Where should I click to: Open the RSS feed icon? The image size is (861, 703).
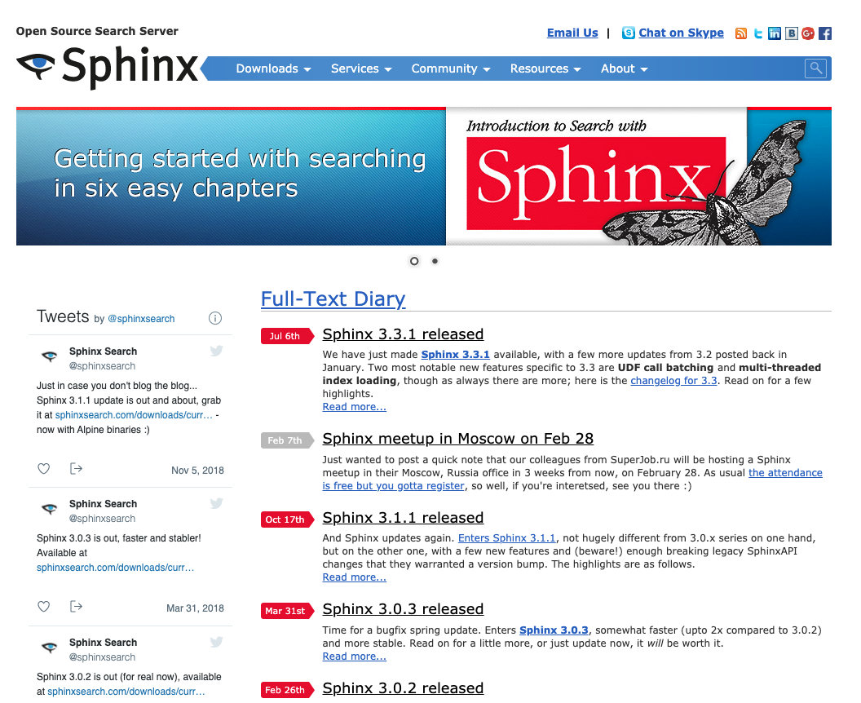(741, 33)
